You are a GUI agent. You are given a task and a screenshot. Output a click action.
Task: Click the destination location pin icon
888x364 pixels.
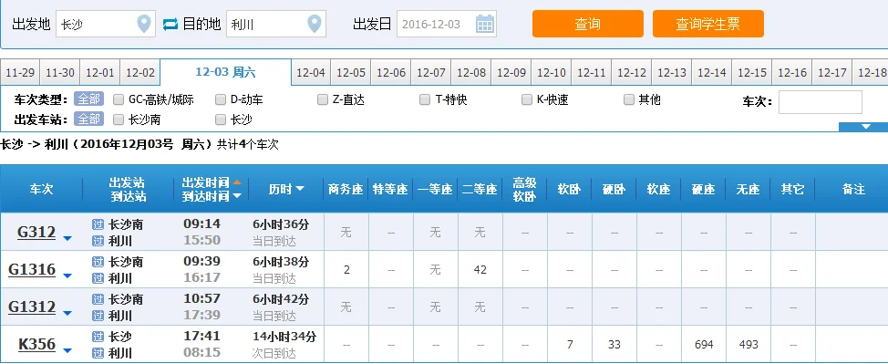pyautogui.click(x=315, y=24)
